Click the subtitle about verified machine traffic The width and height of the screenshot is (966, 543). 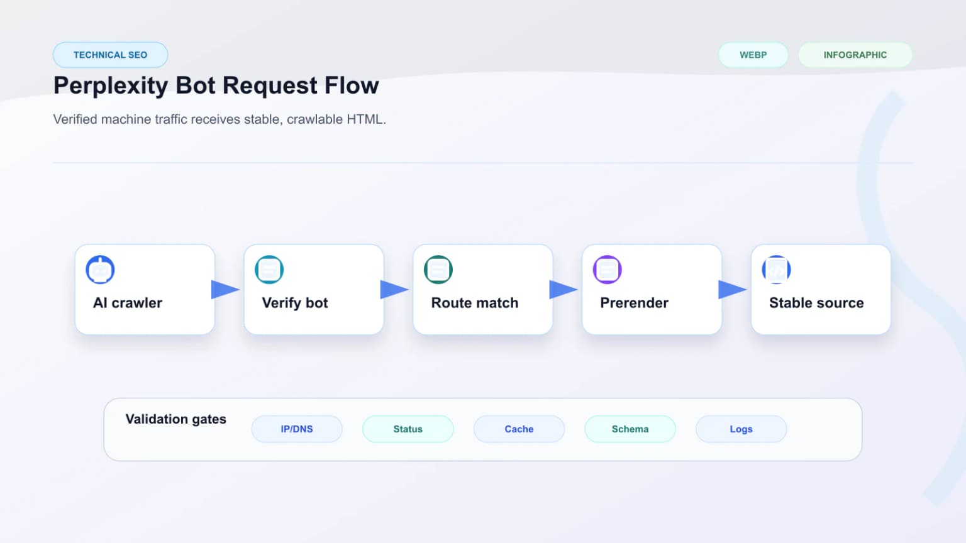(x=219, y=119)
